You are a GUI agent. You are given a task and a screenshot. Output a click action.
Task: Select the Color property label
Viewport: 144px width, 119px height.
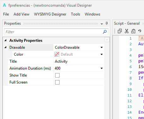(x=19, y=54)
